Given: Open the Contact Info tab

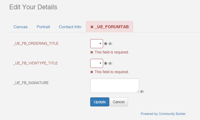Looking at the screenshot, I should coord(70,27).
